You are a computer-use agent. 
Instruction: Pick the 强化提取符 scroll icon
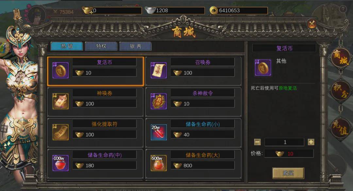tap(60, 132)
